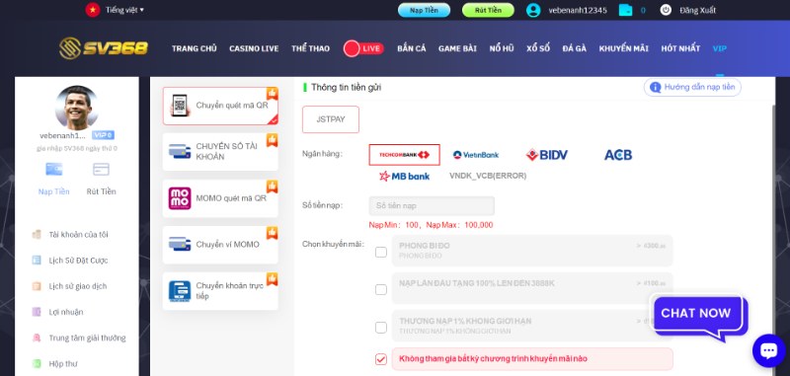
Task: Open the Tiếng việt language dropdown
Action: 124,10
